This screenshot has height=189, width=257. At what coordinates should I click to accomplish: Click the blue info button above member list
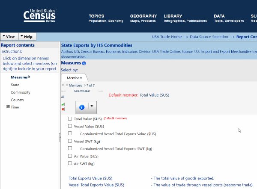[x=82, y=106]
